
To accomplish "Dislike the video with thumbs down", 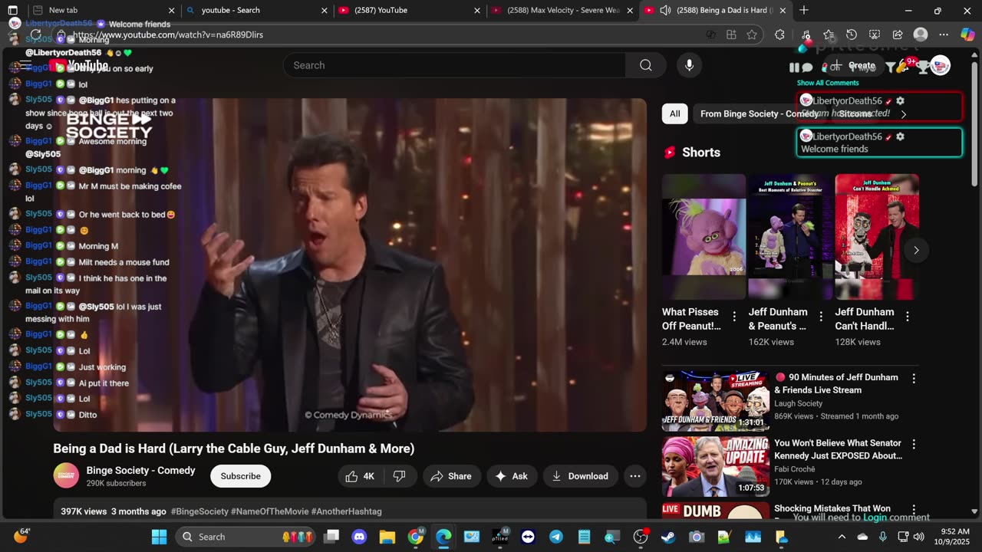I will click(x=399, y=476).
